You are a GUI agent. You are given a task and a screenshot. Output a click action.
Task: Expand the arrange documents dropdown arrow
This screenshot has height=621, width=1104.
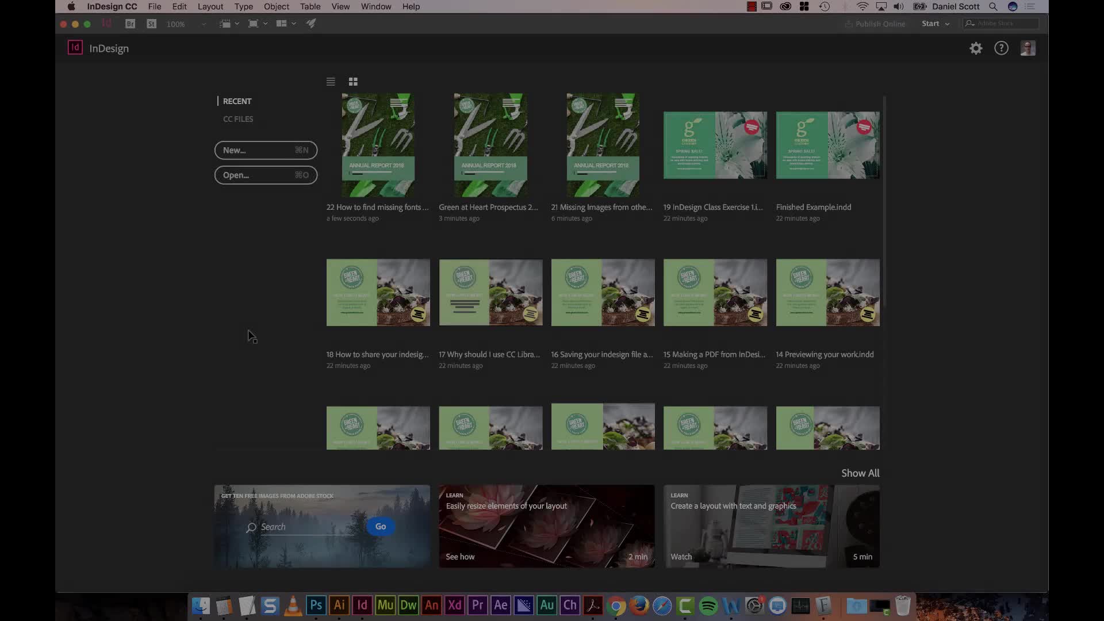click(x=294, y=24)
